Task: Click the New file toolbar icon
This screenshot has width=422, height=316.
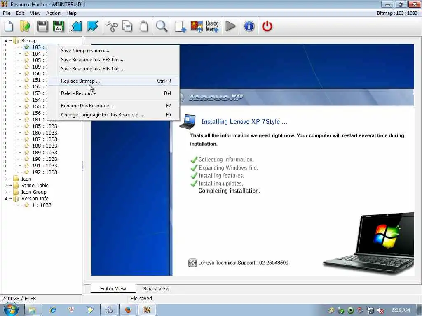Action: coord(9,26)
